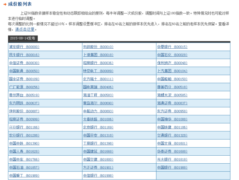Open 招商证券 (600999) stock link
Screen dimensions: 239x180
coord(24,119)
